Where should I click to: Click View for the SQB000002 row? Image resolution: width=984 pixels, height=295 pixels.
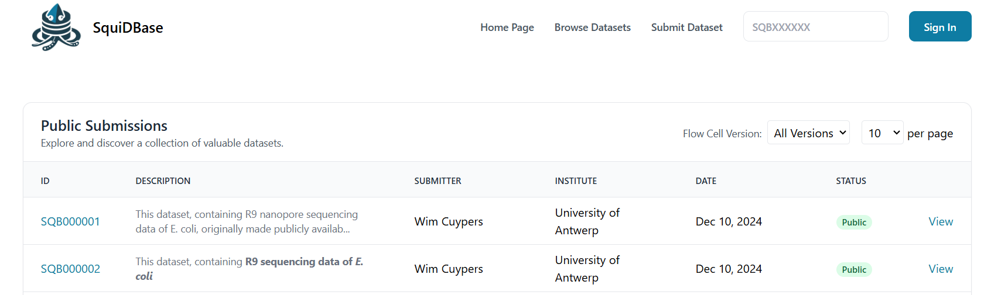pos(941,269)
